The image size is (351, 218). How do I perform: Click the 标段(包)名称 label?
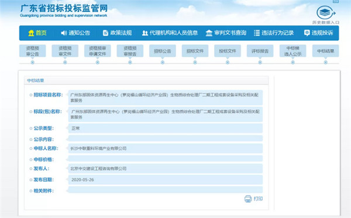[48, 111]
